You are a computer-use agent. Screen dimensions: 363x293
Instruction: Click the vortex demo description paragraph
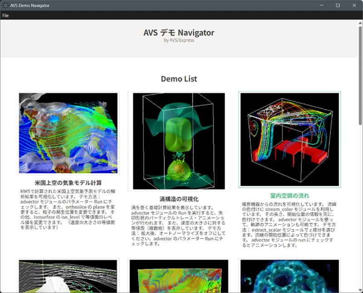coord(178,225)
